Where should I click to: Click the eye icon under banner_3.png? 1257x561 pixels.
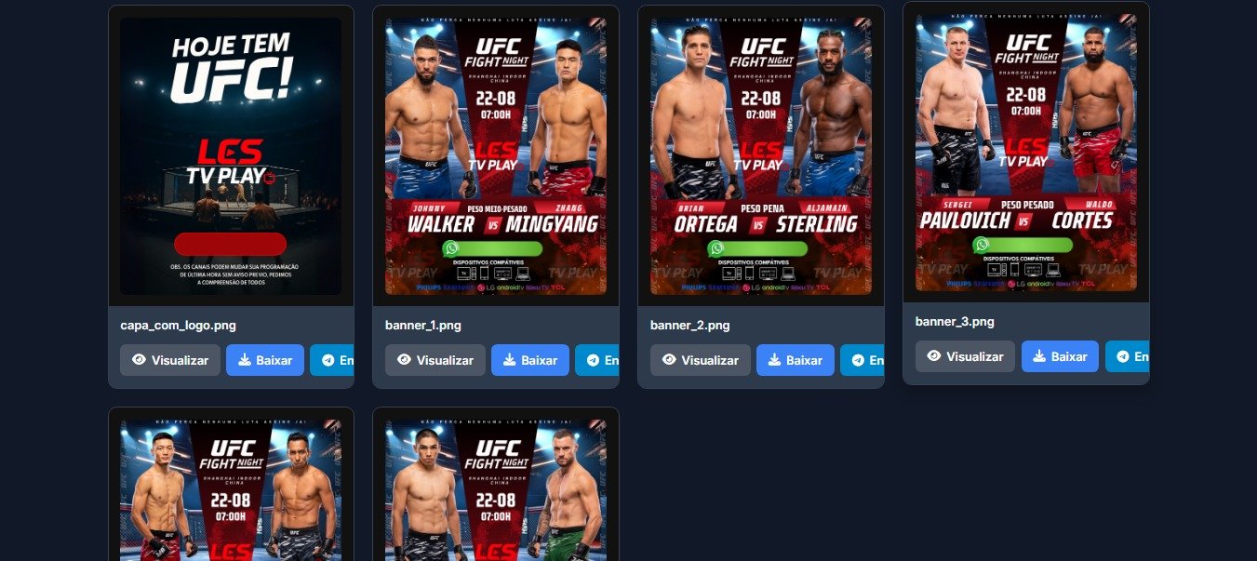[x=934, y=356]
